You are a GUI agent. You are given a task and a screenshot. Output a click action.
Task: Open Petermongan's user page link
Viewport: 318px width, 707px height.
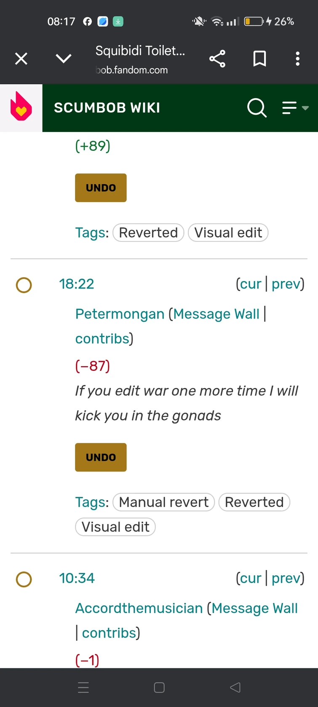[x=120, y=314]
